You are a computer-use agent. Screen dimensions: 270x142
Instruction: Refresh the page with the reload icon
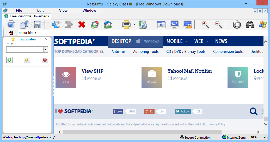point(95,25)
